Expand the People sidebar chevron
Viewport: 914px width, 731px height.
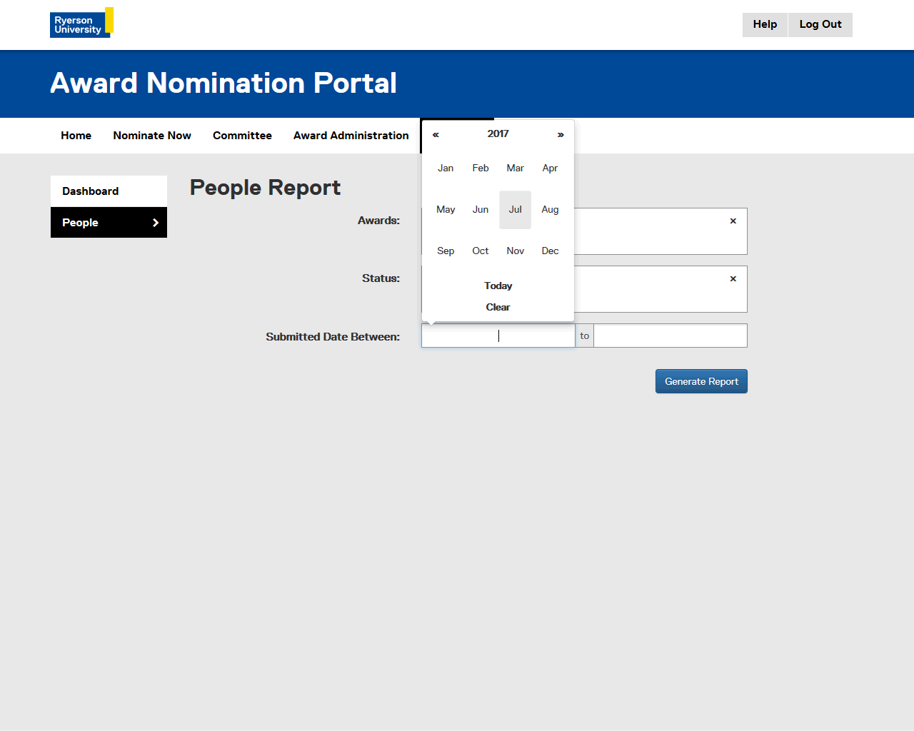[156, 223]
